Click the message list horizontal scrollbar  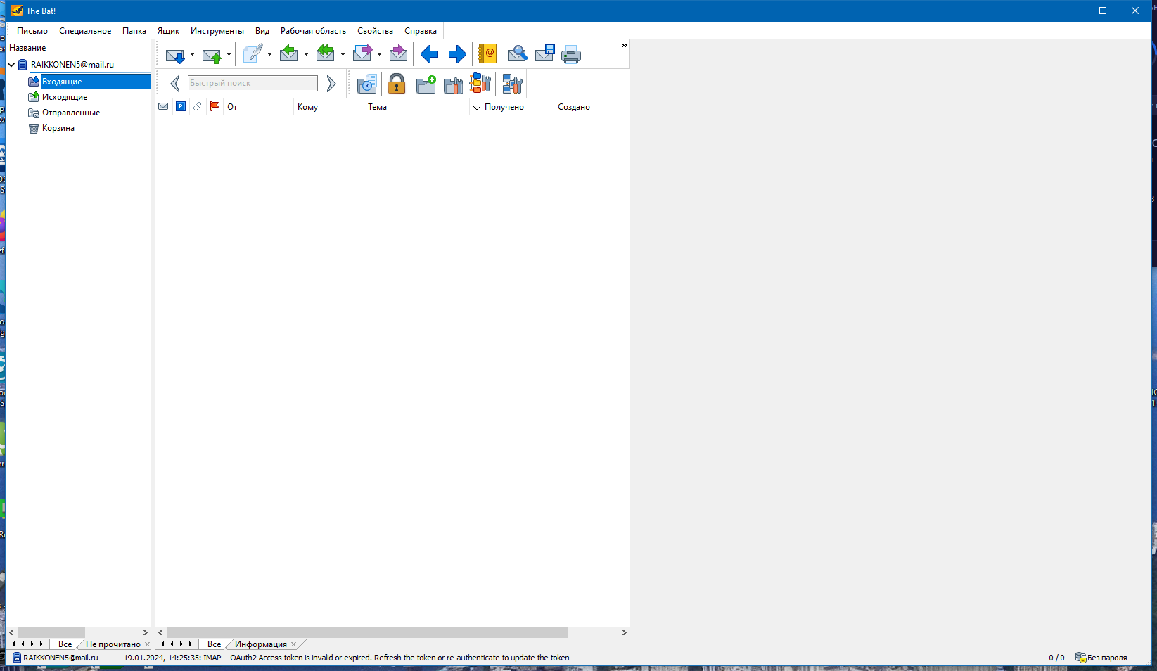[x=367, y=633]
